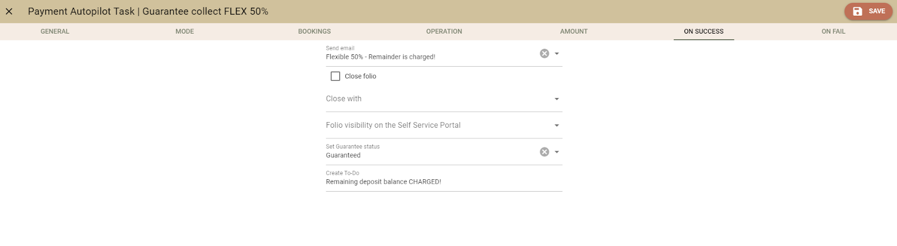897x246 pixels.
Task: Open the Send email dropdown arrow
Action: click(557, 54)
